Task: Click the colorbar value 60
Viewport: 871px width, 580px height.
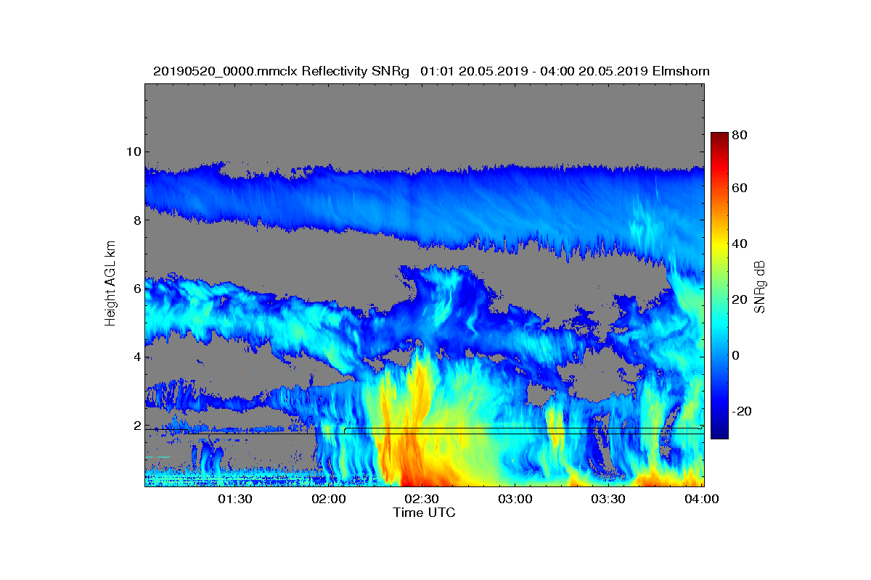Action: pos(740,188)
